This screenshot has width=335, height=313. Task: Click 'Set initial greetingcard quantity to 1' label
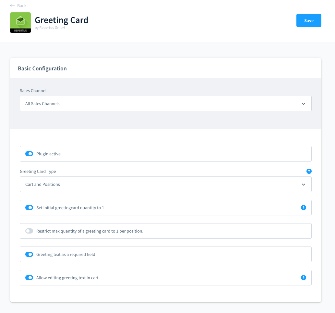coord(70,208)
